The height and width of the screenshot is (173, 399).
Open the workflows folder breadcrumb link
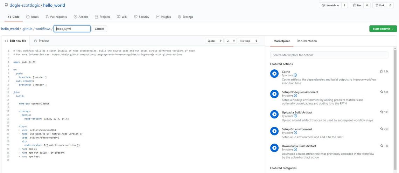pyautogui.click(x=43, y=29)
